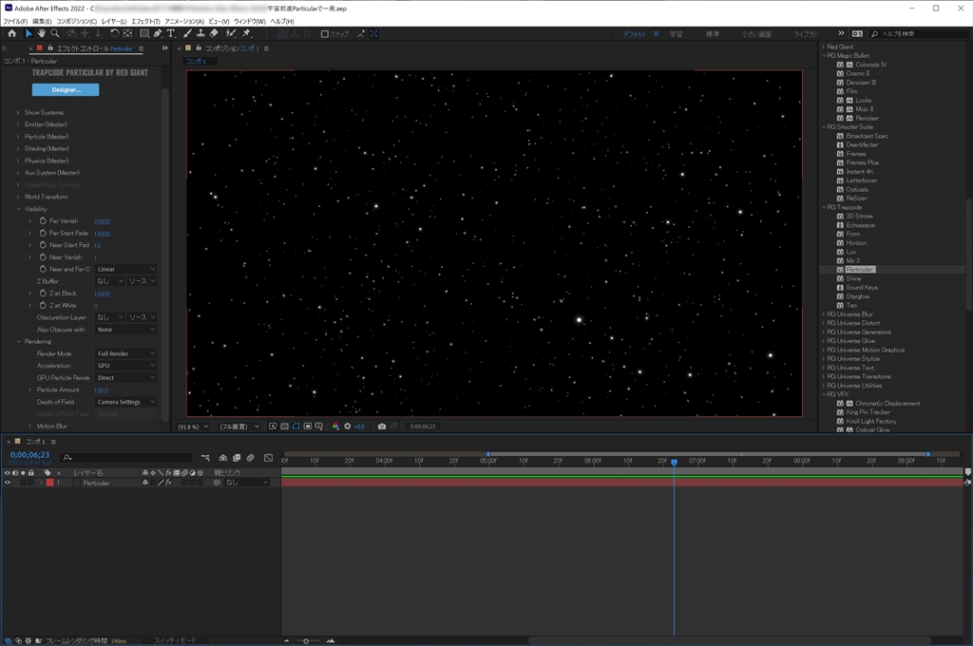Click the Designer... button
Image resolution: width=973 pixels, height=646 pixels.
click(66, 90)
